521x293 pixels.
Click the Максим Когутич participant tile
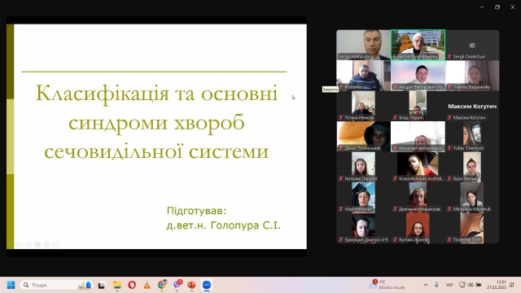pyautogui.click(x=472, y=106)
